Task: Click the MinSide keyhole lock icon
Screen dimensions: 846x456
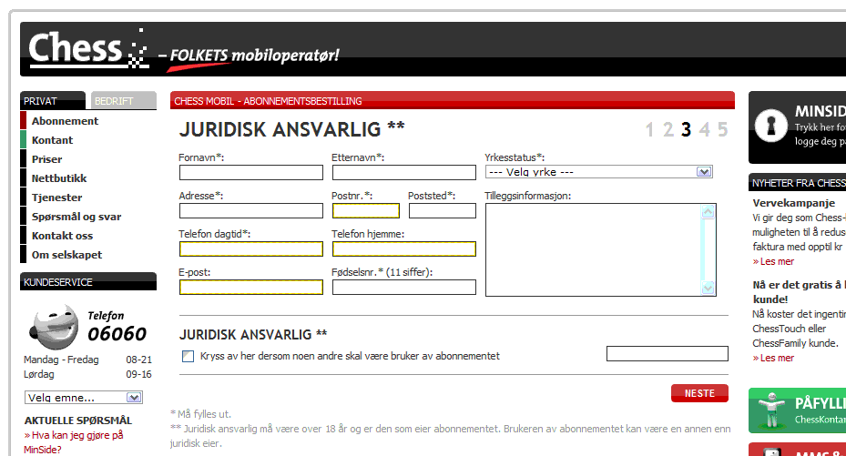Action: [770, 127]
